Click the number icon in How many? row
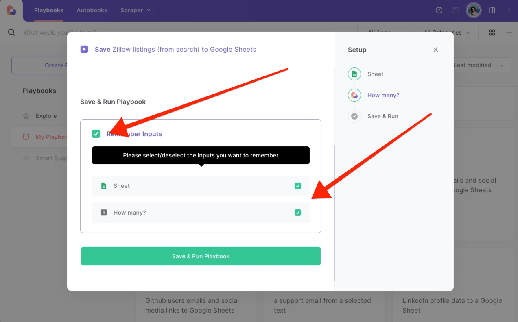The height and width of the screenshot is (322, 518). 104,213
